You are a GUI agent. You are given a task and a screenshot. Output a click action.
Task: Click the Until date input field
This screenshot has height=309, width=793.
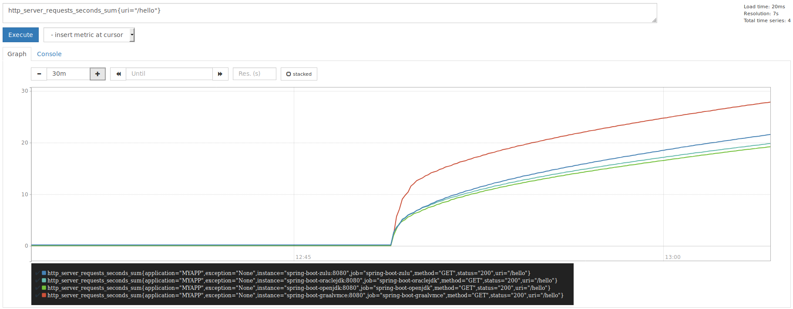pyautogui.click(x=169, y=74)
